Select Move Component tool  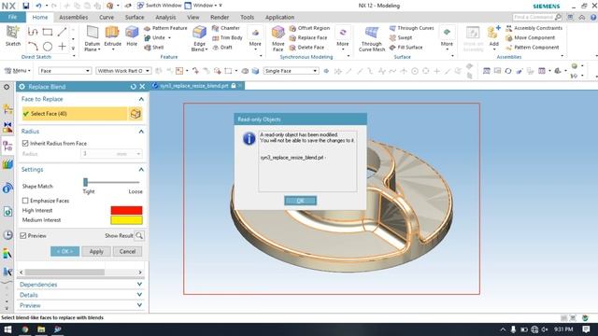pyautogui.click(x=530, y=37)
